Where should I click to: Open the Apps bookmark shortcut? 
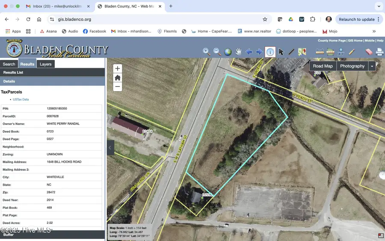pos(13,31)
